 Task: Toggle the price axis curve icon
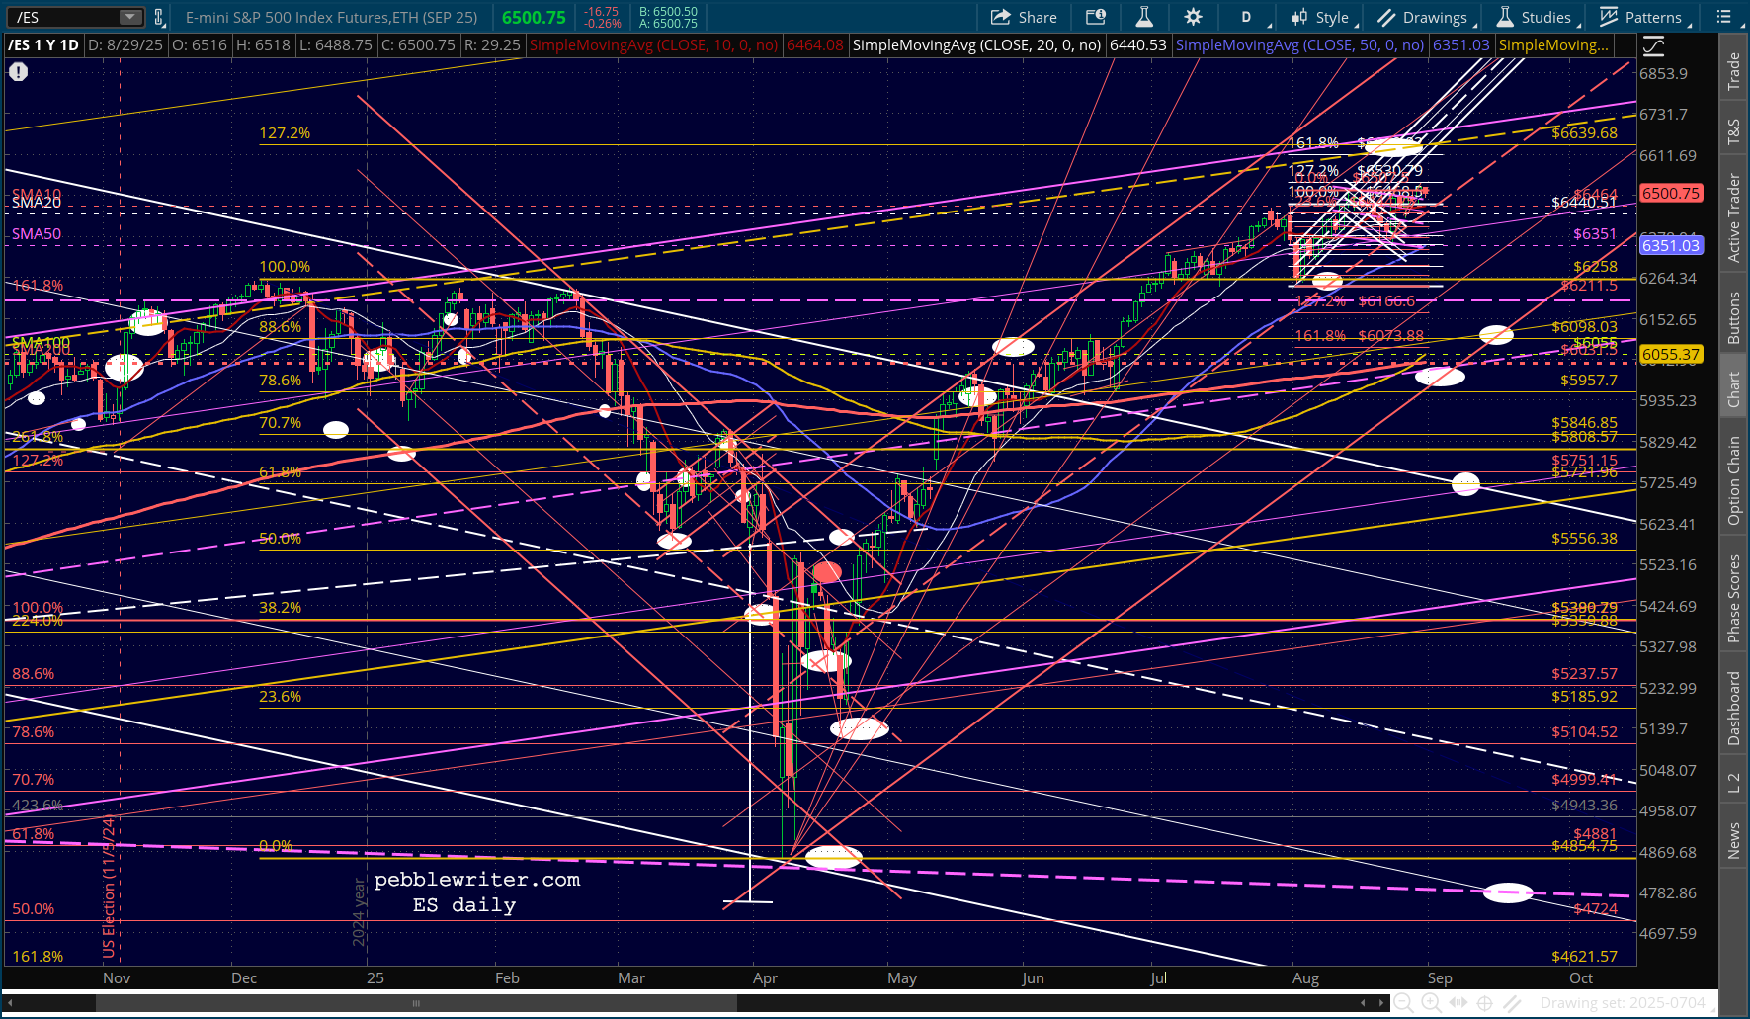[1653, 45]
